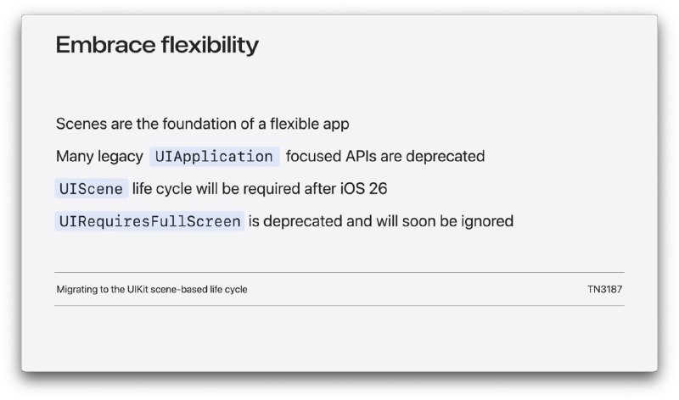
Task: Click "life cycle will be required after" text
Action: pyautogui.click(x=234, y=189)
